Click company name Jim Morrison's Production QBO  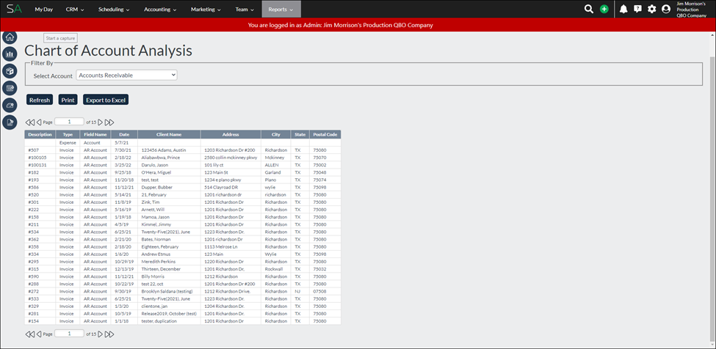(x=691, y=9)
